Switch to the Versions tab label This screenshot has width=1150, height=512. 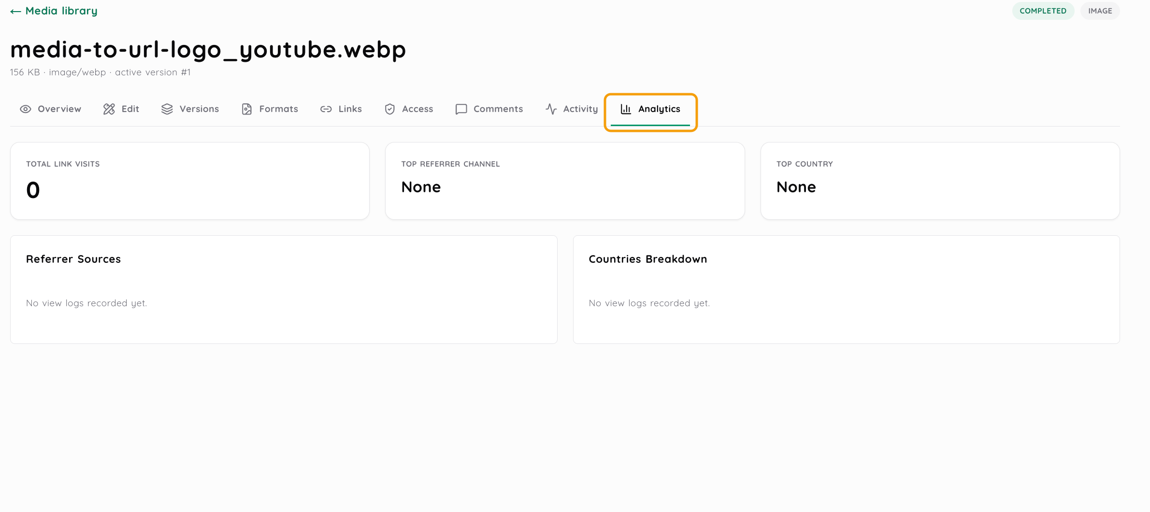(199, 109)
